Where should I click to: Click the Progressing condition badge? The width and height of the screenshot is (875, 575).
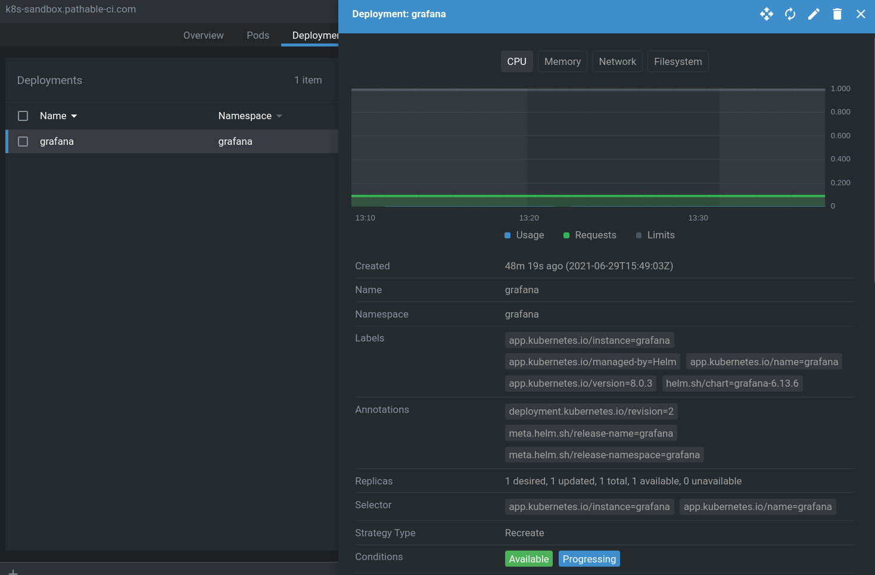click(589, 559)
